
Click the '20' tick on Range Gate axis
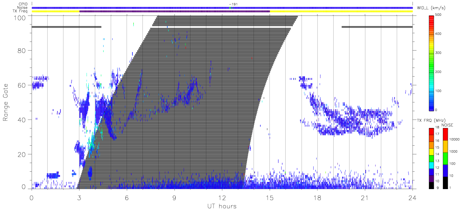click(x=22, y=154)
